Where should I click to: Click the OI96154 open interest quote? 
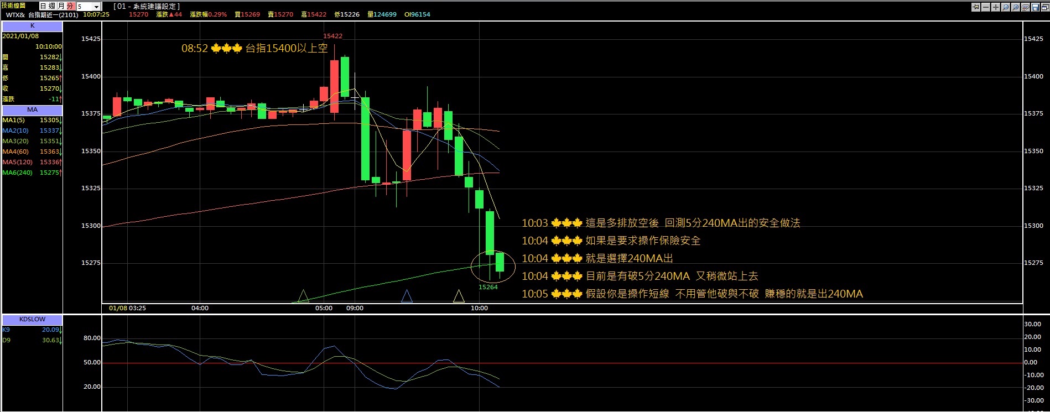[x=417, y=14]
